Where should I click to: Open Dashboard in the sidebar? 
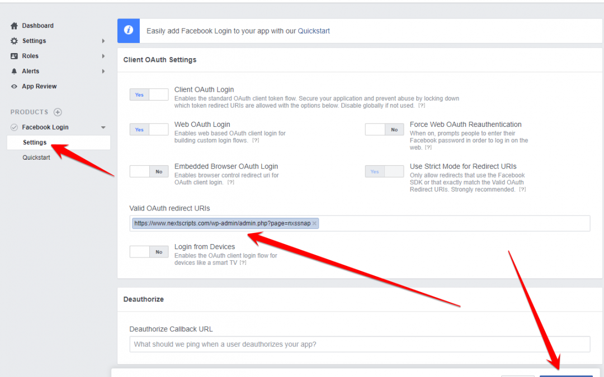point(38,26)
